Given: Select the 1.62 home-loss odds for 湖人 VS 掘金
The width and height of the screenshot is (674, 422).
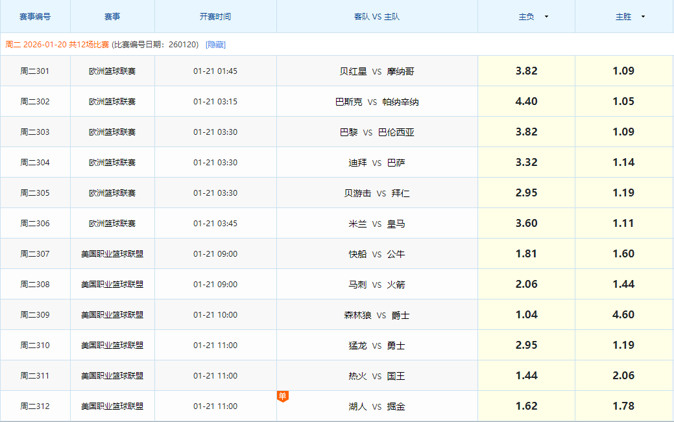Looking at the screenshot, I should coord(525,406).
